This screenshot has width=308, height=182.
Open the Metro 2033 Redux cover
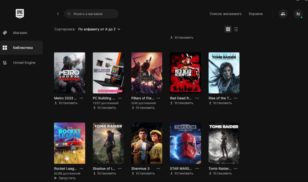70,73
